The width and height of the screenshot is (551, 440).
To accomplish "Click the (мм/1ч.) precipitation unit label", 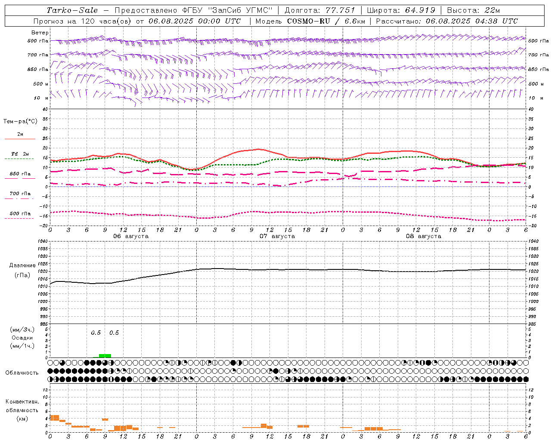I will click(x=22, y=346).
